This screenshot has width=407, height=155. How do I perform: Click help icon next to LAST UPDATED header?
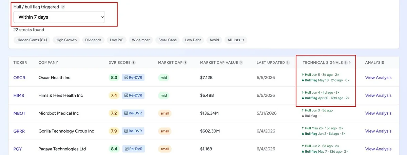288,63
